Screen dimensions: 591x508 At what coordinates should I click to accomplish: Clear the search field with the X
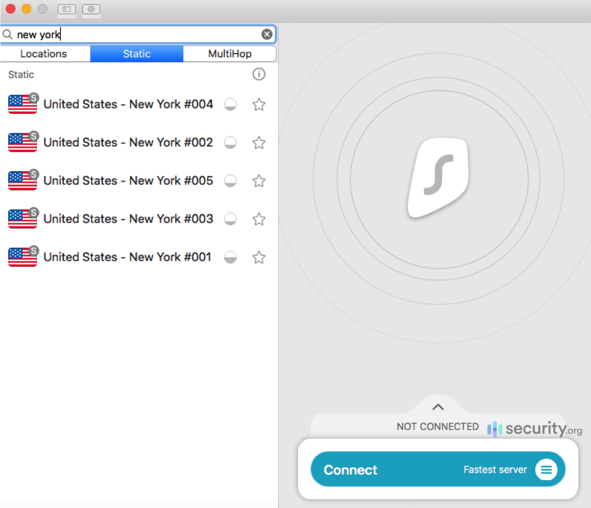pos(267,34)
